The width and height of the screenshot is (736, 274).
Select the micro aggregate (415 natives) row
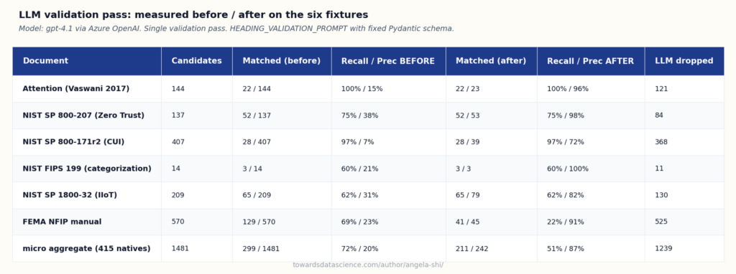[x=368, y=248]
